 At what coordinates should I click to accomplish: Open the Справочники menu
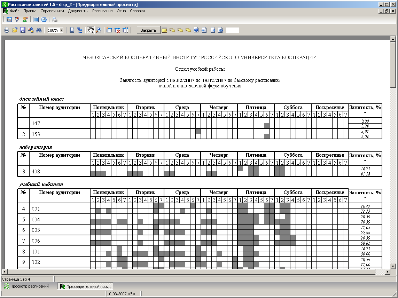tap(52, 11)
